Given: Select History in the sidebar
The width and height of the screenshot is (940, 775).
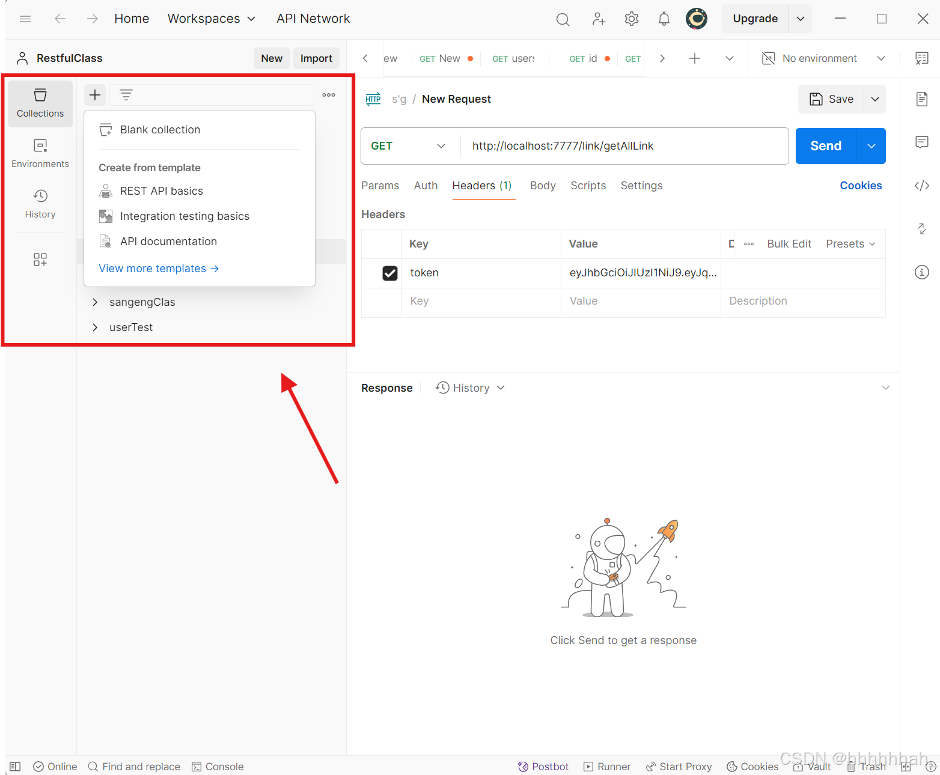Looking at the screenshot, I should pos(40,204).
